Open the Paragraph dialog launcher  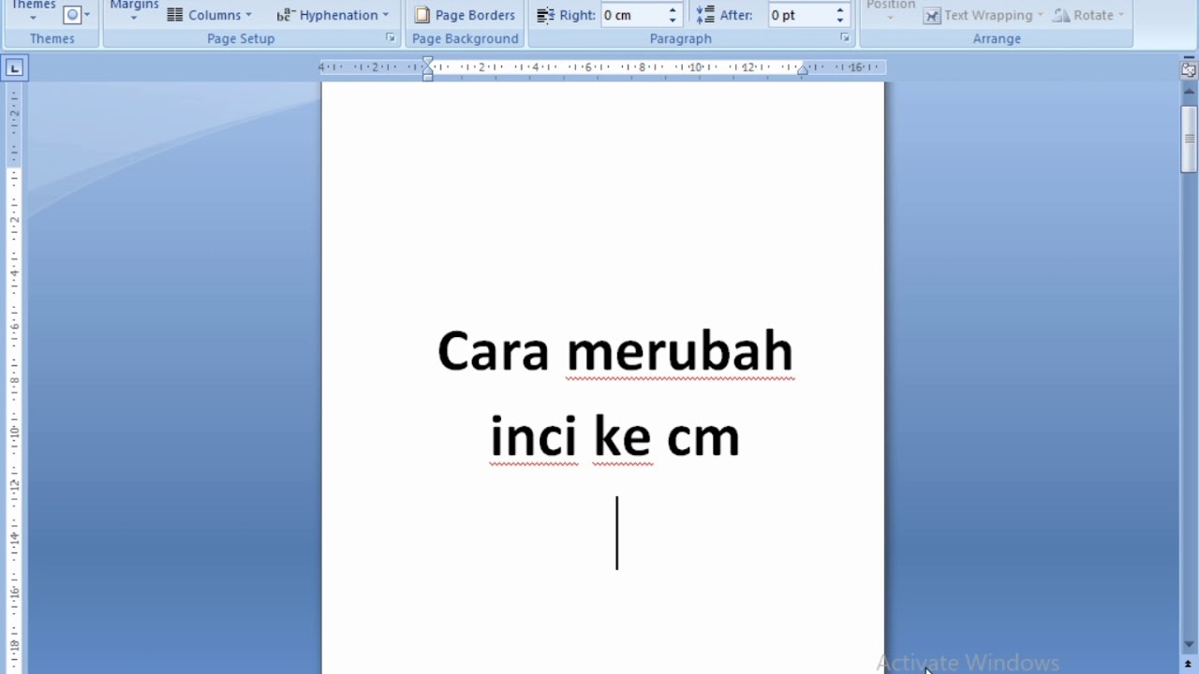[x=845, y=38]
